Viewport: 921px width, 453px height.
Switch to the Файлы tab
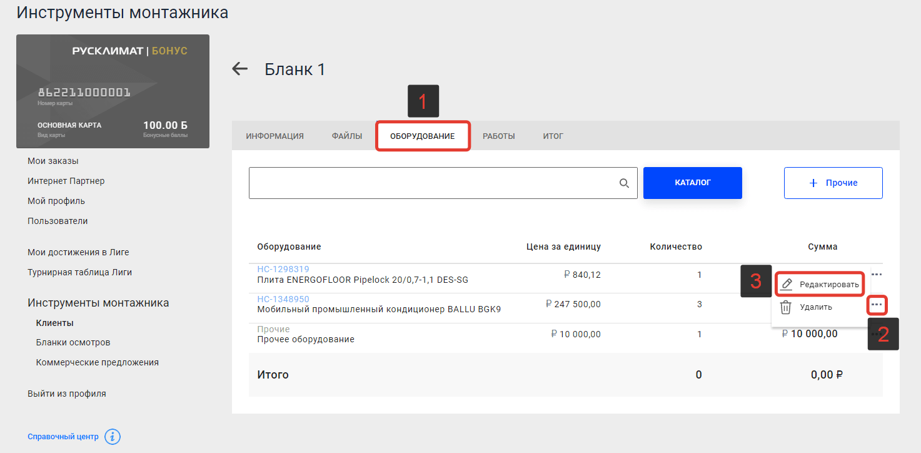click(347, 136)
